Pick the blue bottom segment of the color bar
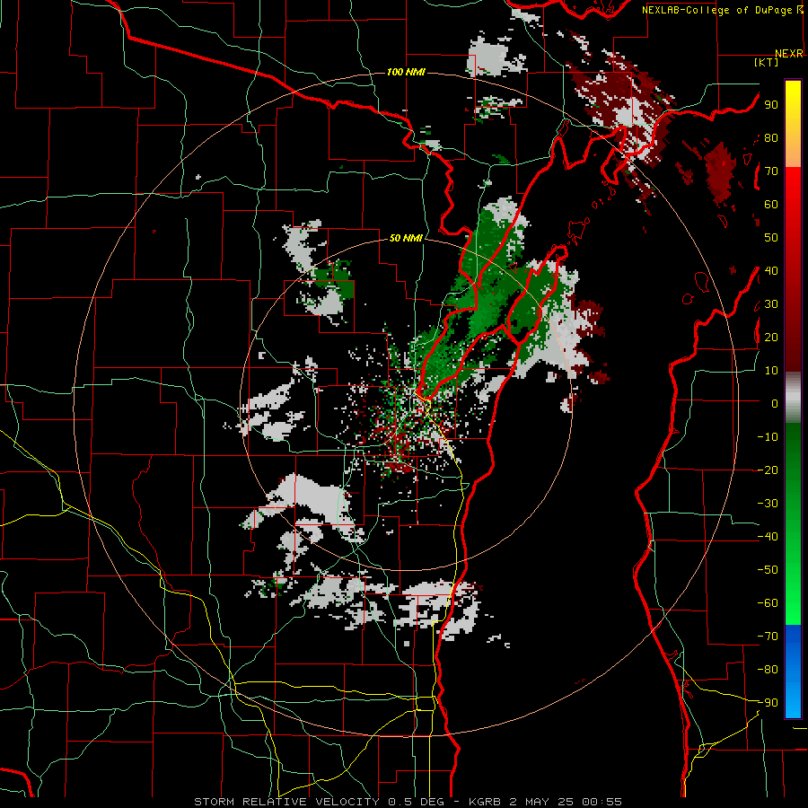808x808 pixels. coord(793,672)
